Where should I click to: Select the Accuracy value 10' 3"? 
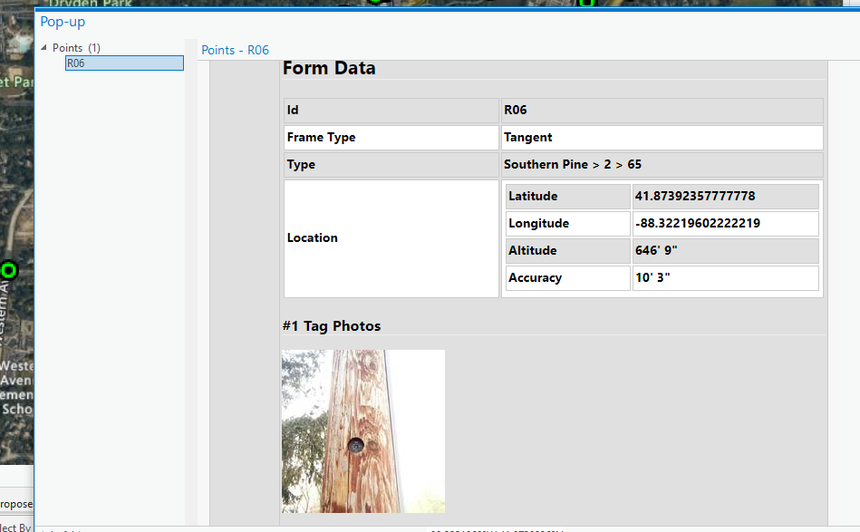click(725, 277)
